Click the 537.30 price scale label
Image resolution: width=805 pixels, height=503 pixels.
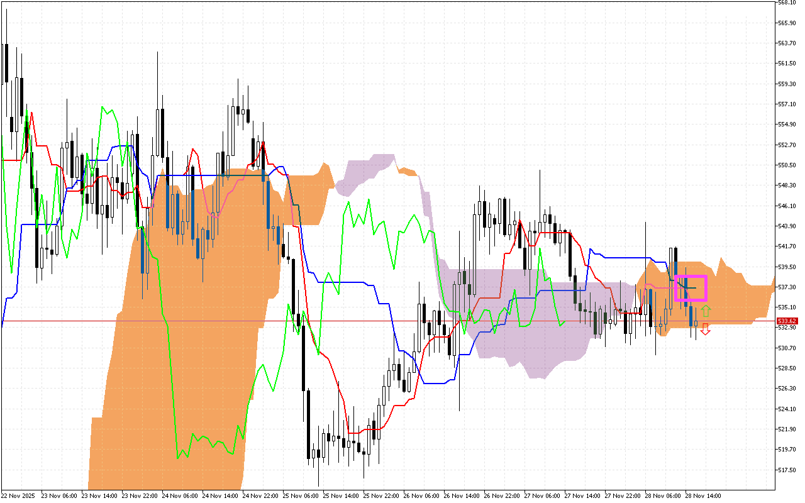(x=787, y=287)
